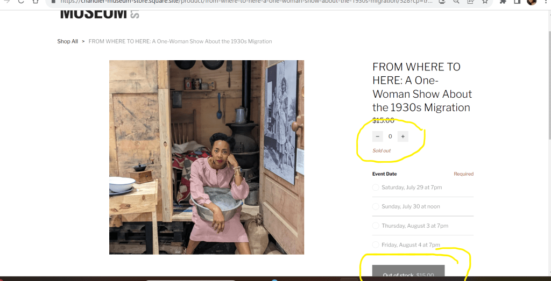This screenshot has width=551, height=281.
Task: Open the browser extensions puzzle icon
Action: pyautogui.click(x=503, y=2)
